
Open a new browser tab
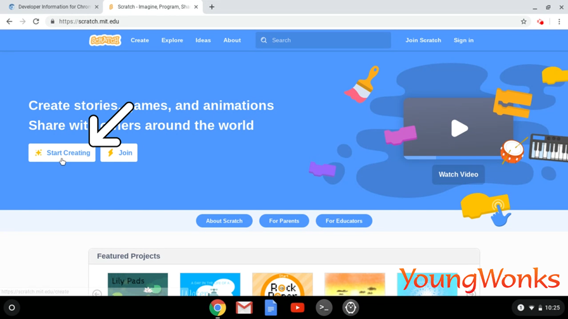click(212, 7)
